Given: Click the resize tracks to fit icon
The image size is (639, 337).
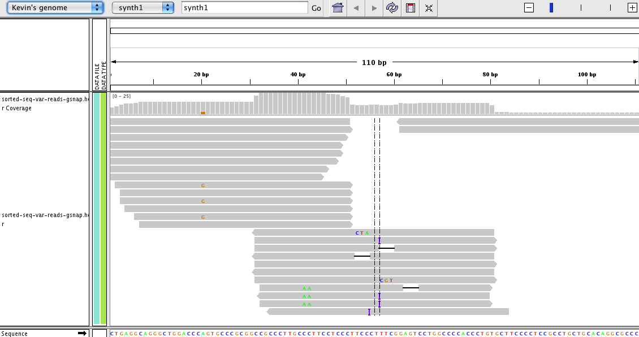Looking at the screenshot, I should pos(429,8).
